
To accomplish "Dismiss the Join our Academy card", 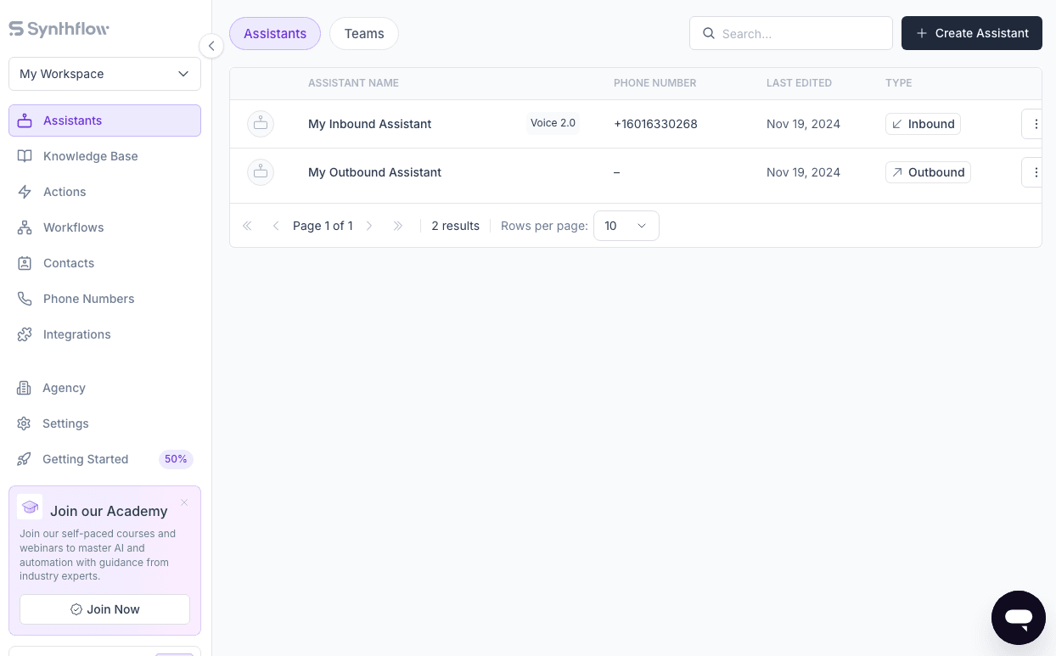I will [184, 502].
